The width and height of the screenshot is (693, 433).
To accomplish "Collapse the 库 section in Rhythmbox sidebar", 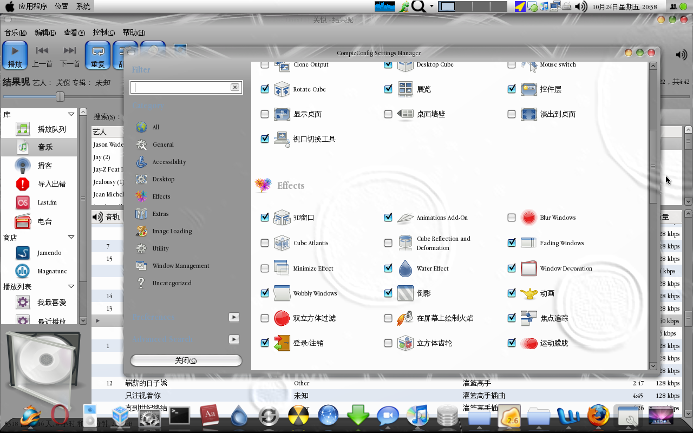I will [x=71, y=115].
